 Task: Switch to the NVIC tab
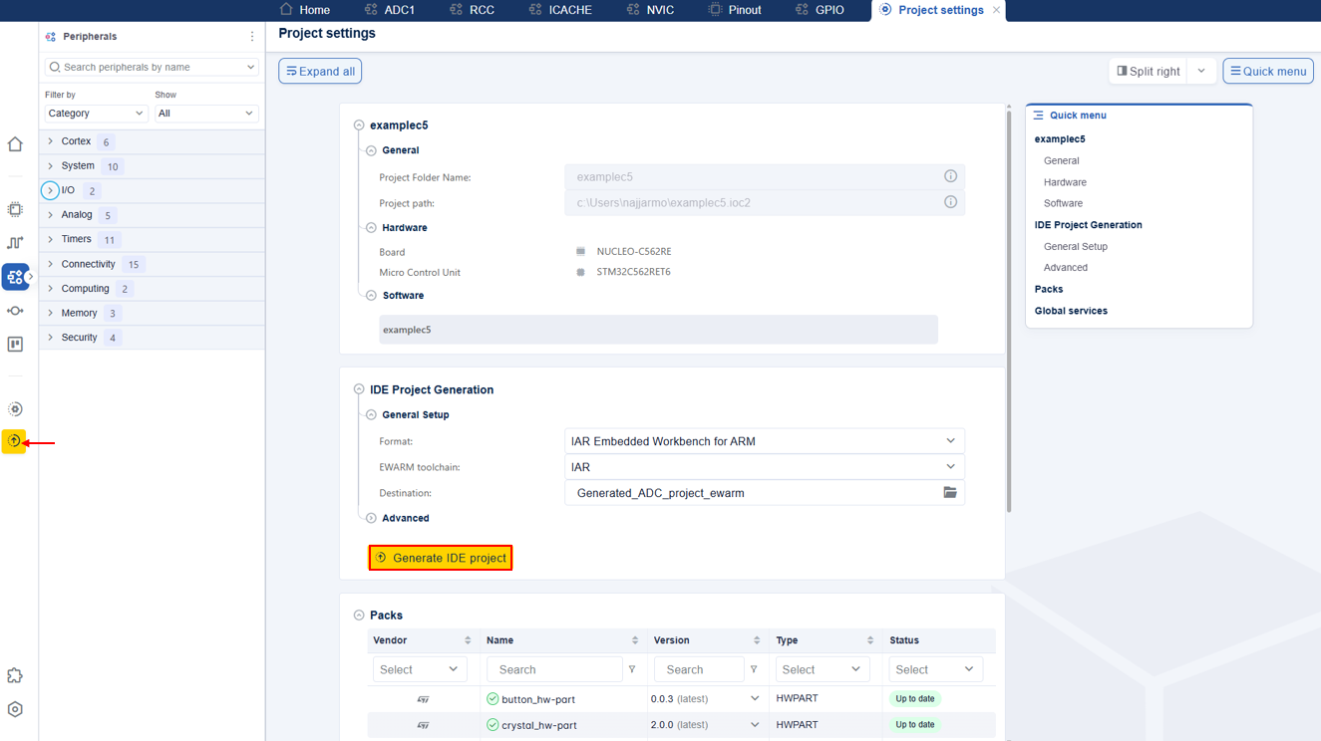pos(650,10)
